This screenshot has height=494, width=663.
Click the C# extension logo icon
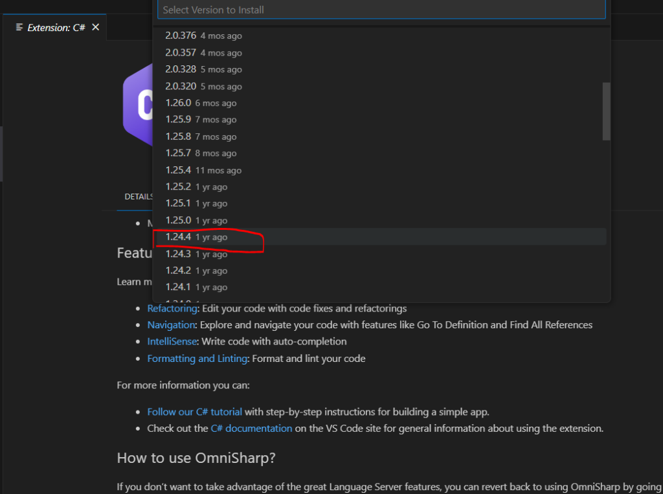(137, 110)
